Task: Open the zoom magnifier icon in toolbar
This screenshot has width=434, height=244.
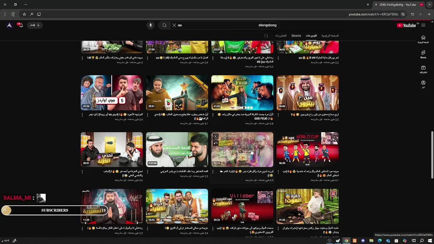Action: click(32, 14)
